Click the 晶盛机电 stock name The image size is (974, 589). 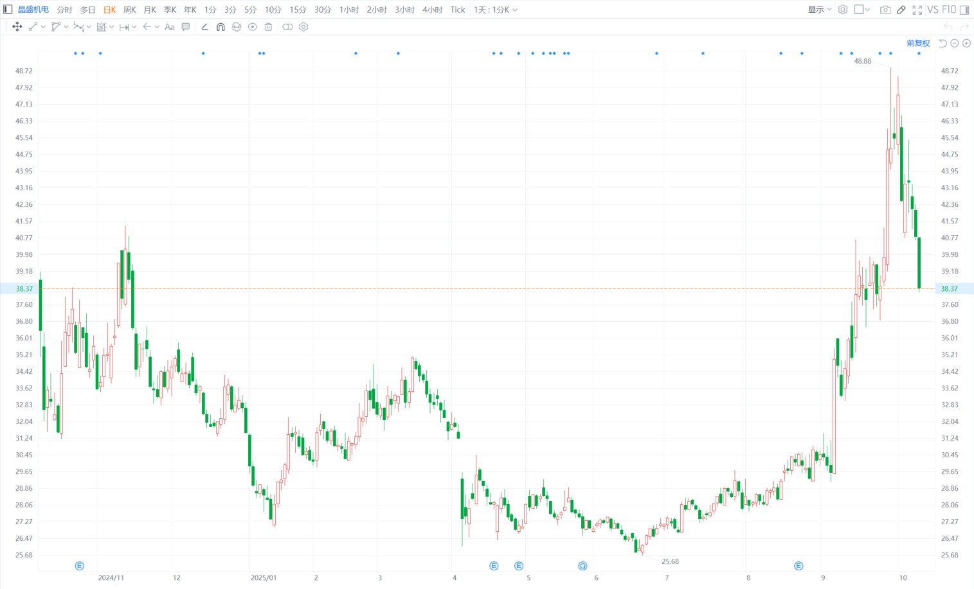(x=33, y=10)
